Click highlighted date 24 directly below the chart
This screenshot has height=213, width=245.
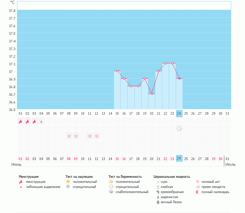(x=179, y=114)
